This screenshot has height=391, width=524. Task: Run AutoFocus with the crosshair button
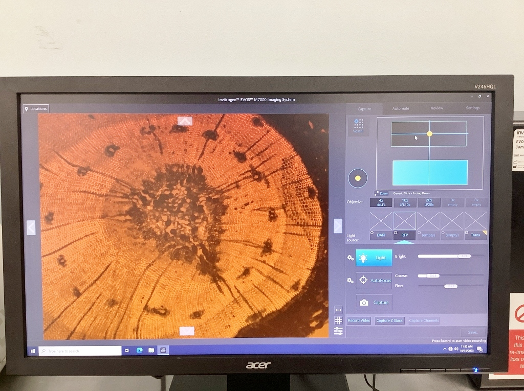(374, 280)
